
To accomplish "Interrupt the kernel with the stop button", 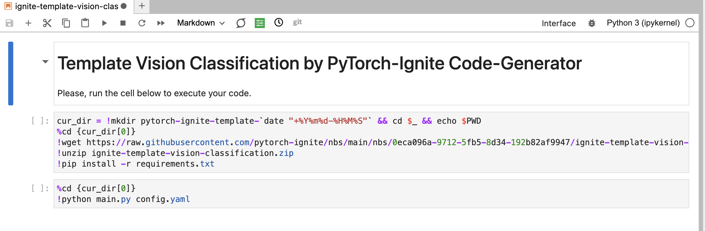I will tap(123, 23).
